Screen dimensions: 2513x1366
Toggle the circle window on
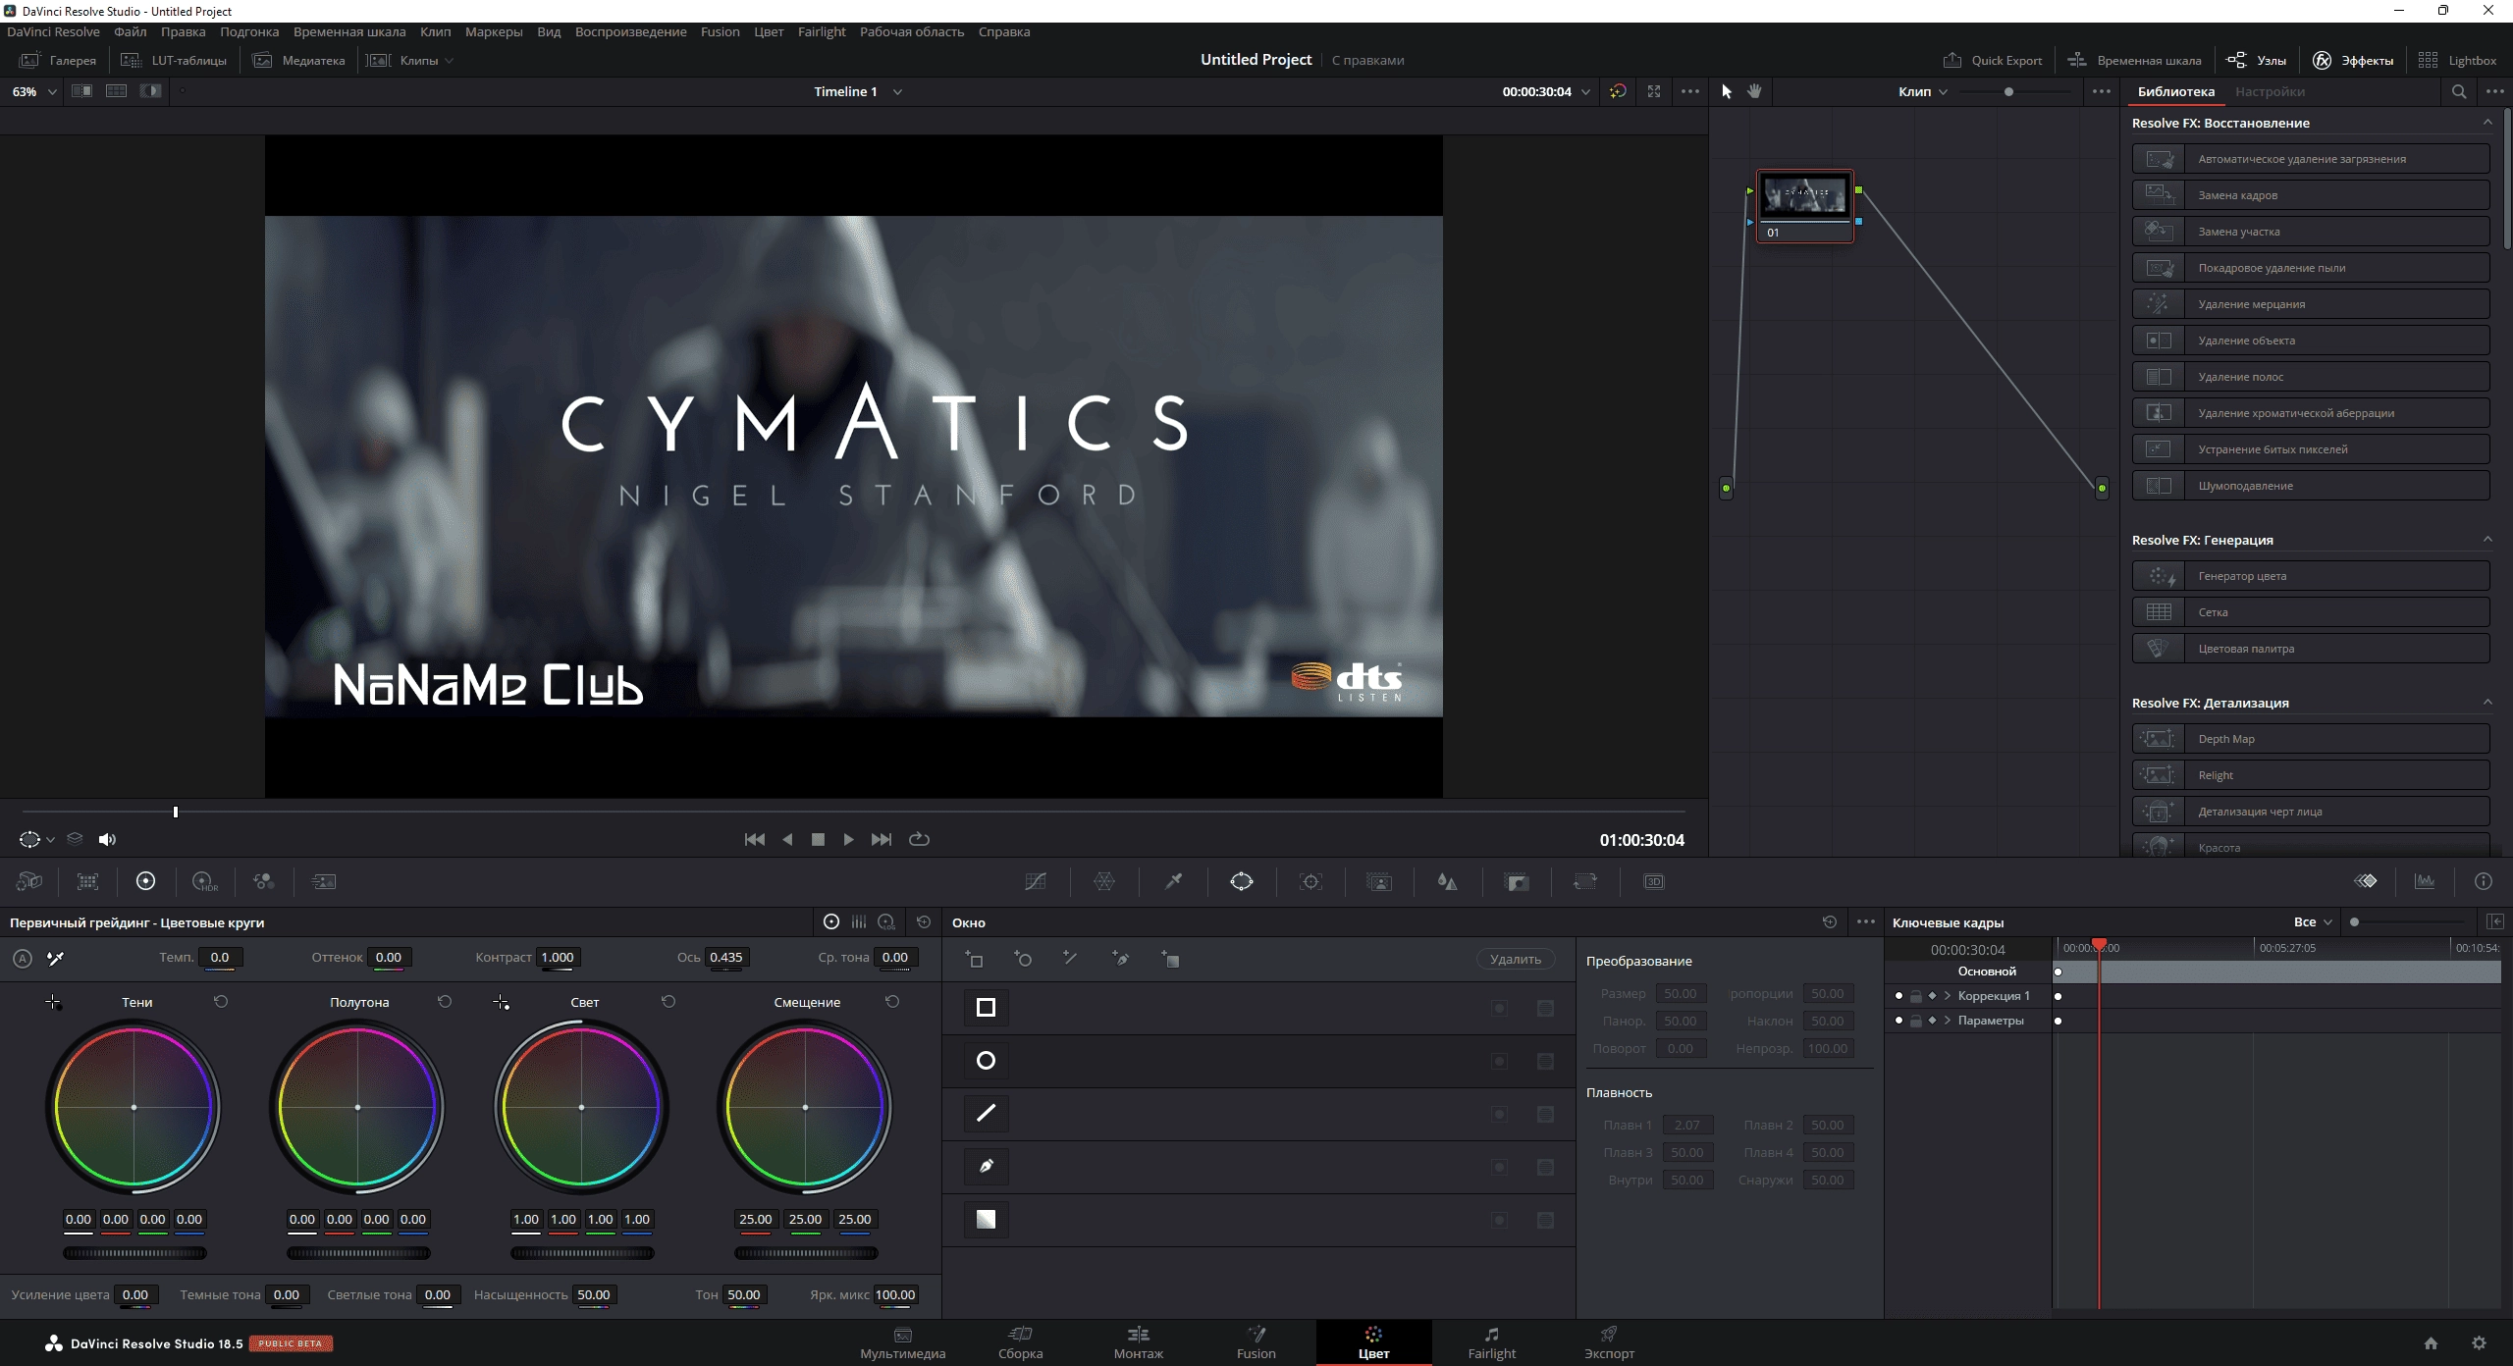point(987,1061)
